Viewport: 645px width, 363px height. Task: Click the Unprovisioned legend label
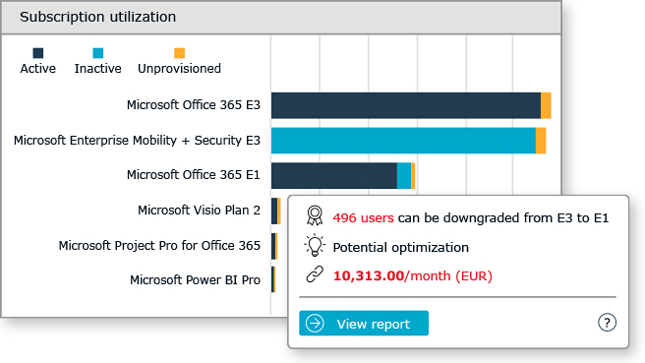click(x=179, y=68)
